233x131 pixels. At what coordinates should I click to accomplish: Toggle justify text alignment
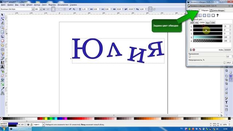(x=65, y=9)
